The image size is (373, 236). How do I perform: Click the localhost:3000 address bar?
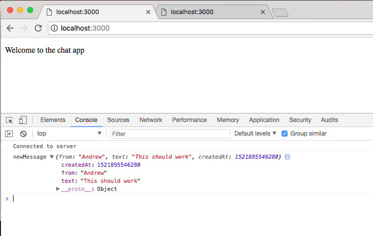point(201,28)
